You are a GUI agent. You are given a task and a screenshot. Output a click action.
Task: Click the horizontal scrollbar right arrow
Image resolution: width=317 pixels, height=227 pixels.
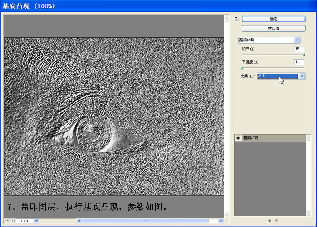pyautogui.click(x=221, y=221)
